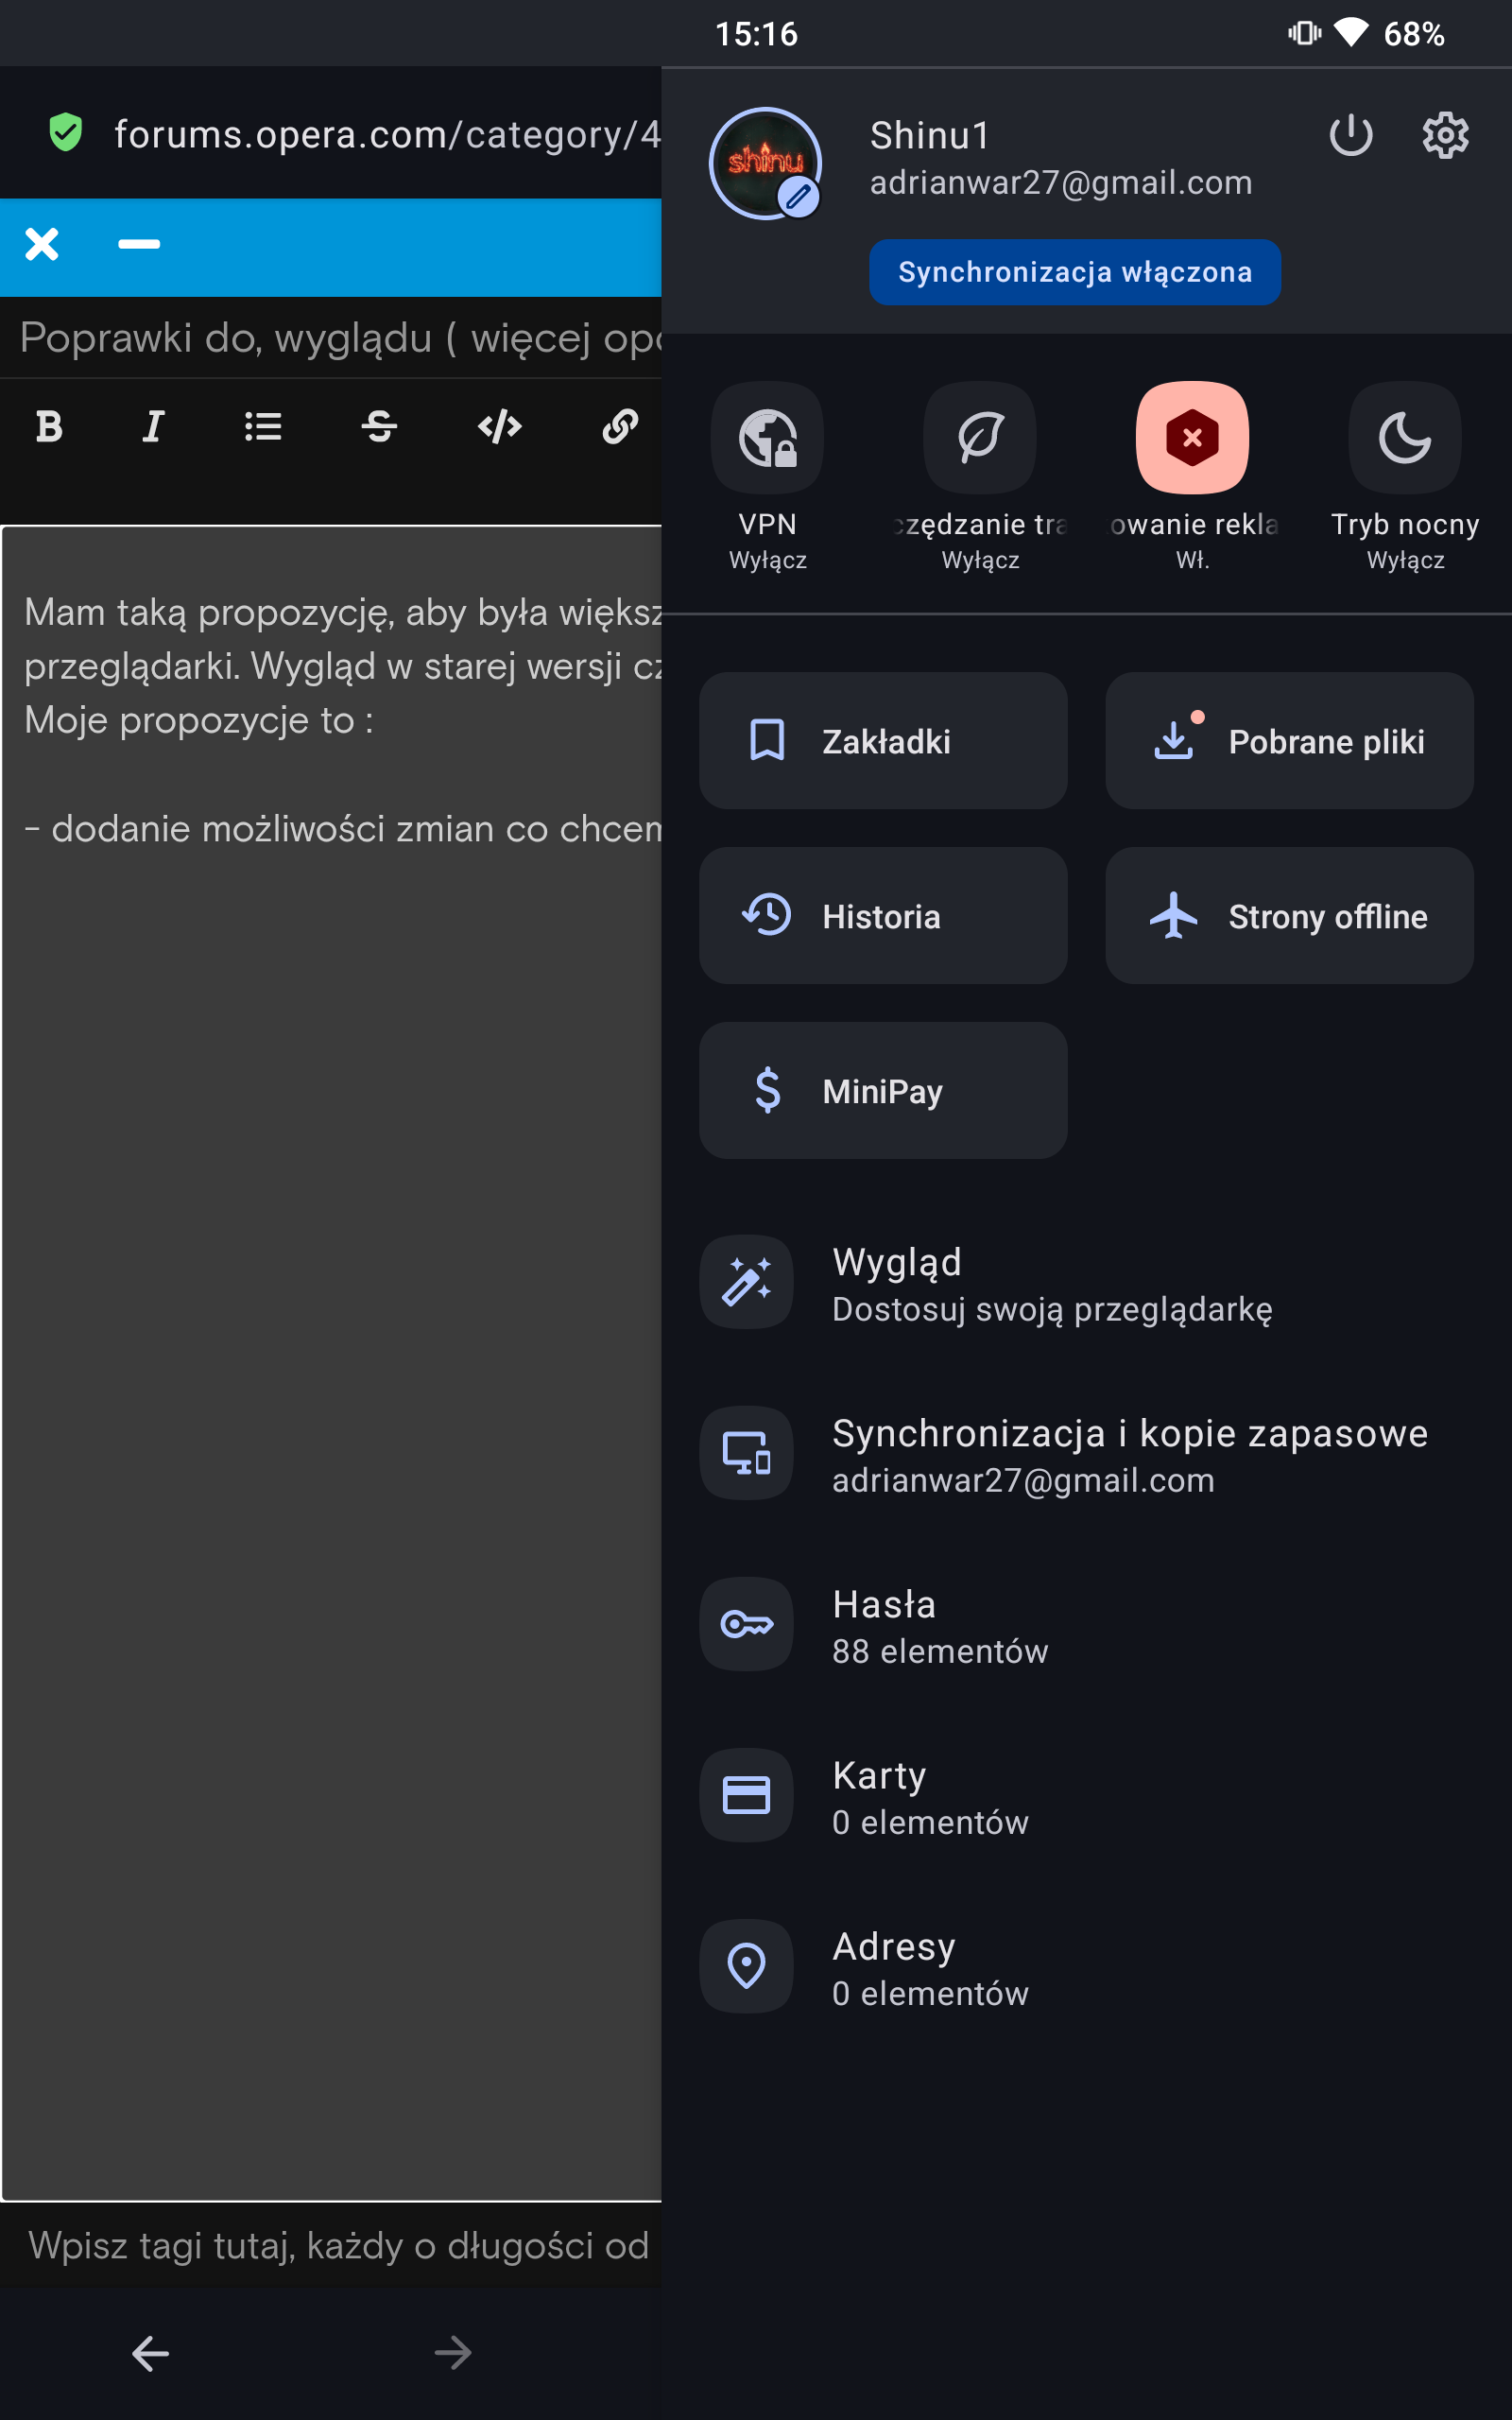Minimize the forum composer
Screen dimensions: 1512x2420
139,244
